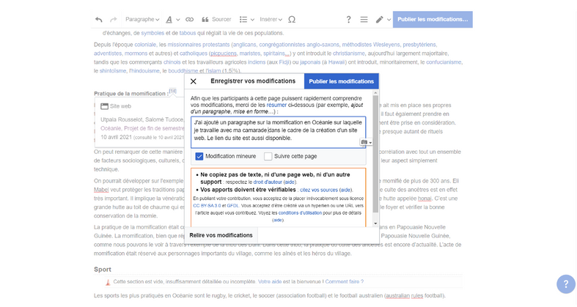Open the Paragraphe format dropdown

click(x=142, y=20)
